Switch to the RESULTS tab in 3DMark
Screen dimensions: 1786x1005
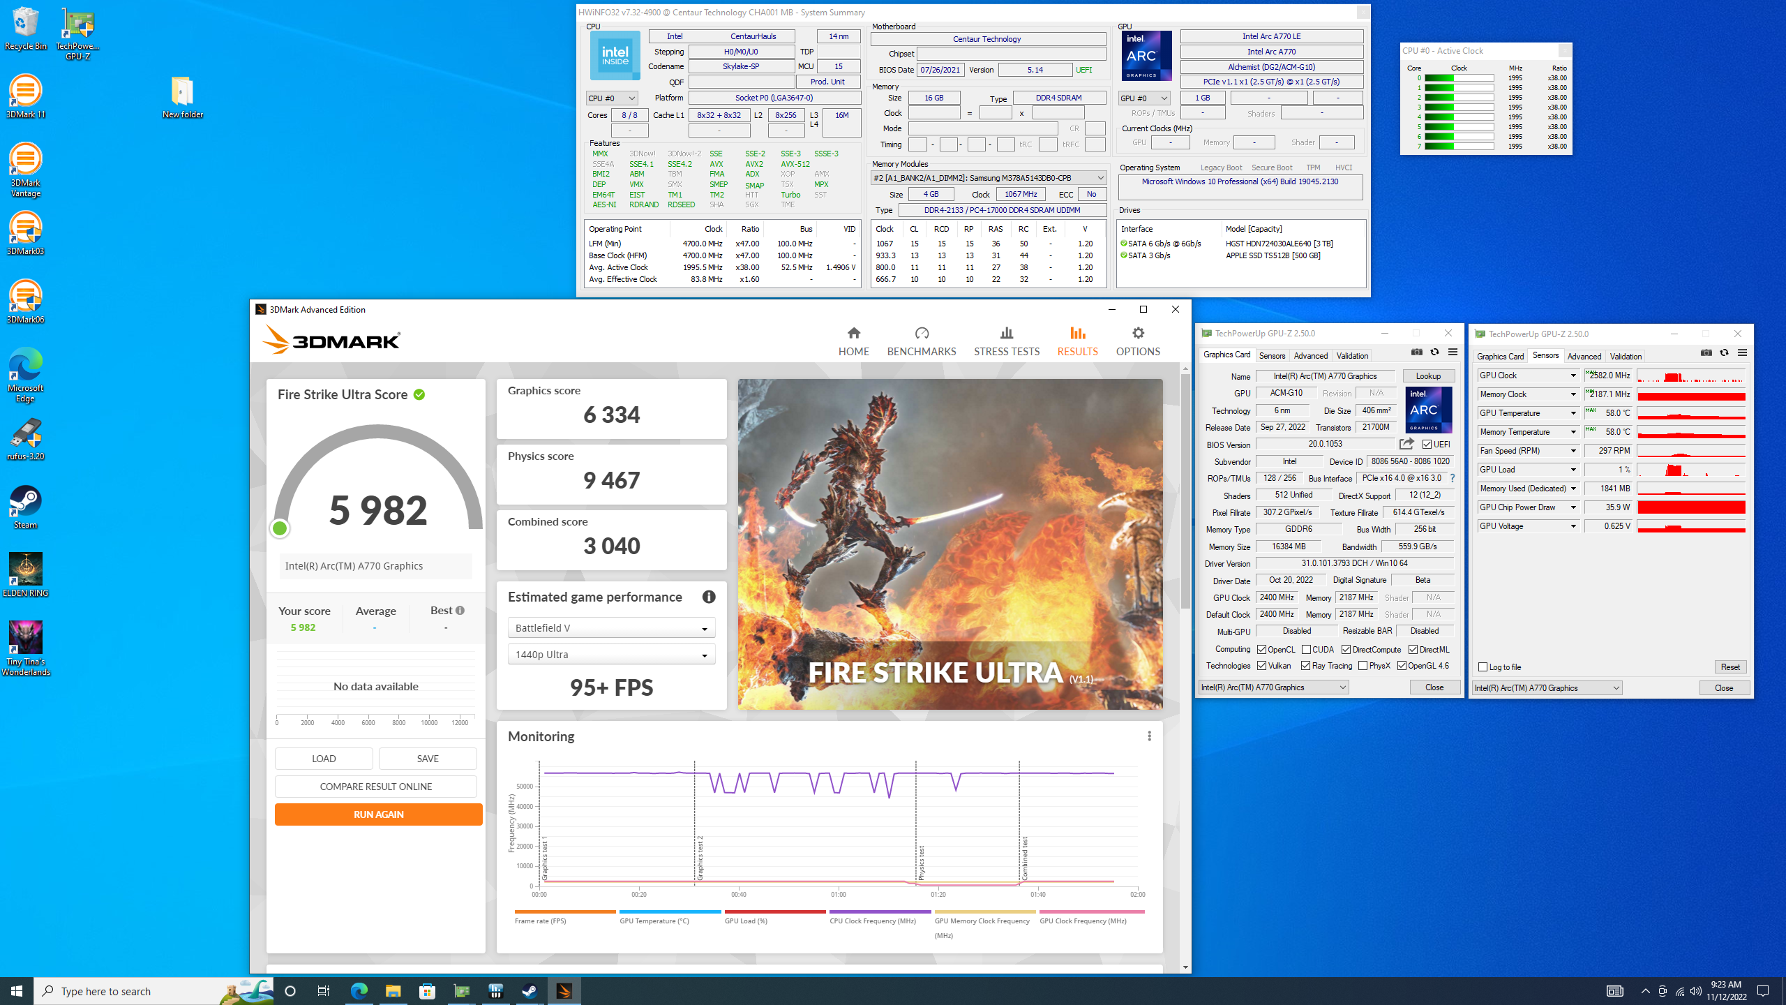[1077, 341]
